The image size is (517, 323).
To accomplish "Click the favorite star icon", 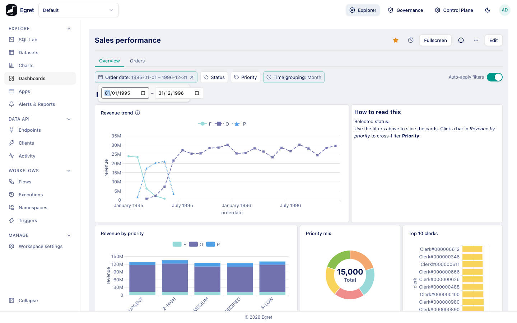I will click(x=396, y=40).
